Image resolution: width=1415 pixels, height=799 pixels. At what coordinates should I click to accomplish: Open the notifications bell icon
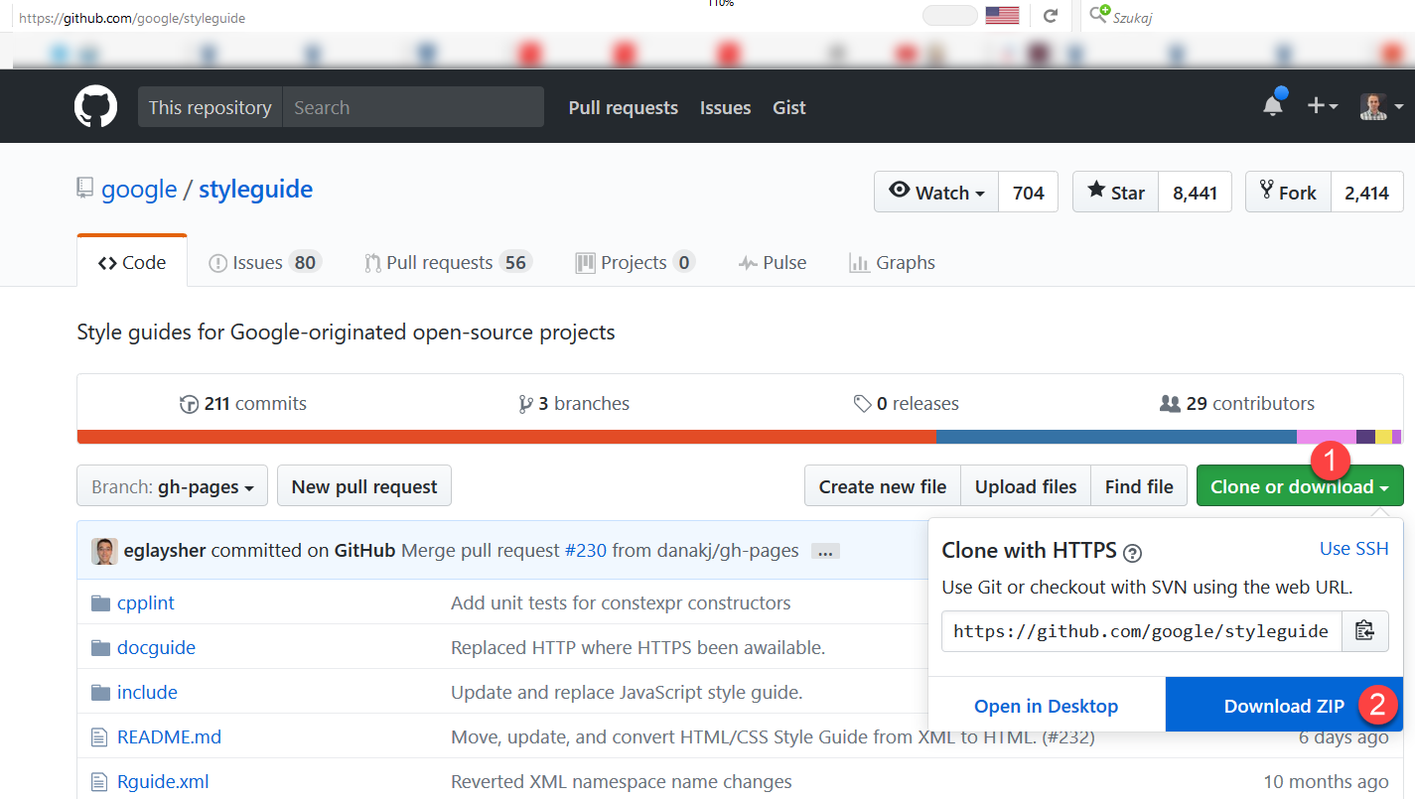1273,104
